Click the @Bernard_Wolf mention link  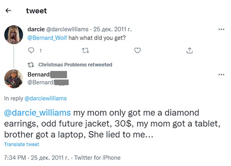coord(47,38)
